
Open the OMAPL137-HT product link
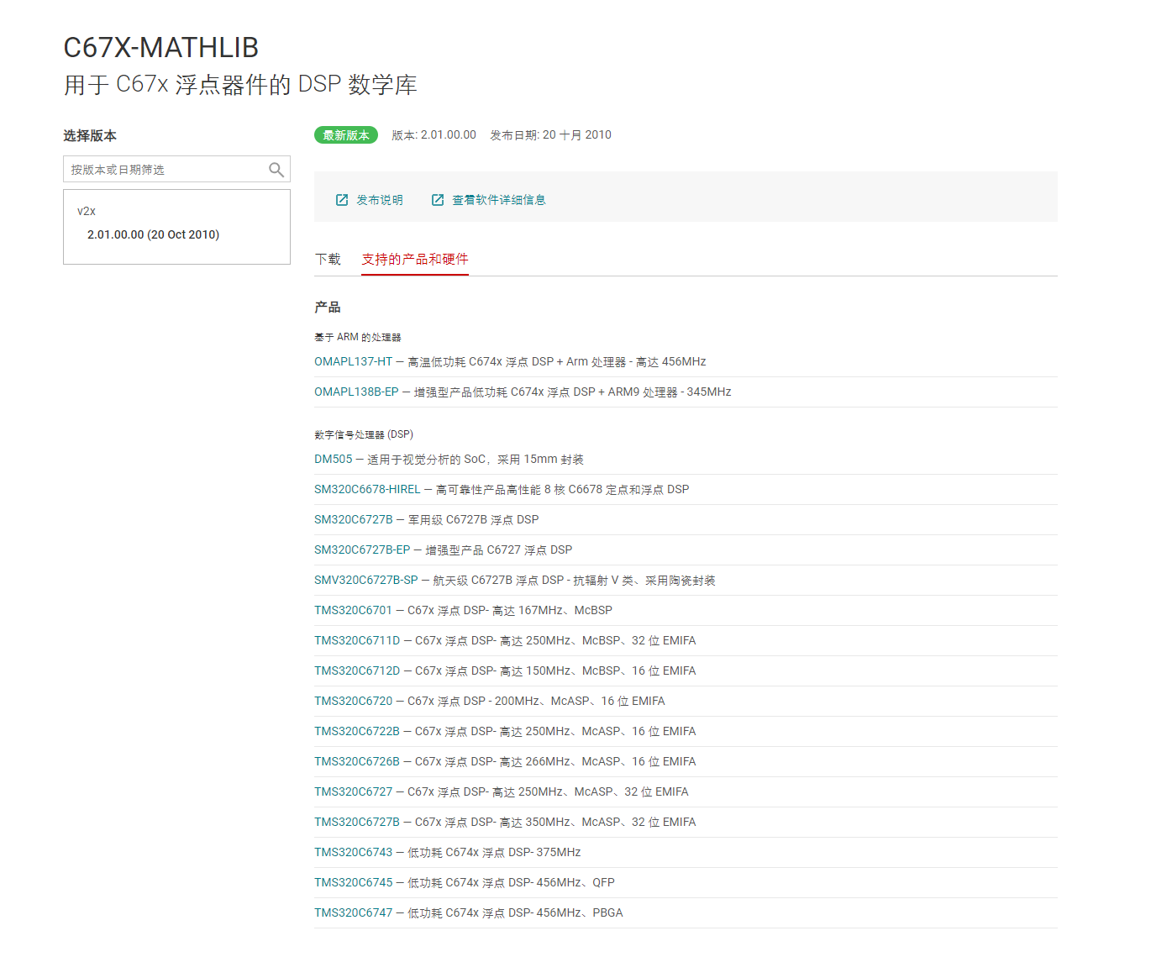coord(354,361)
